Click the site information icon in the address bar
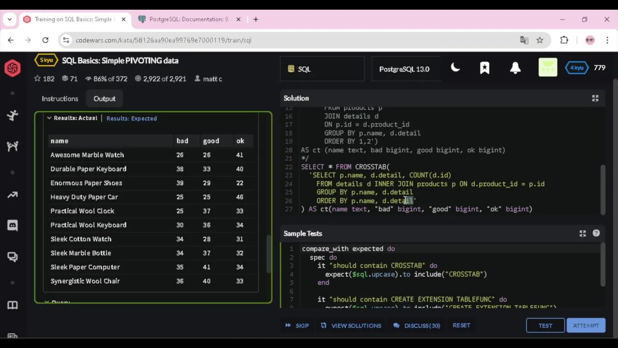The image size is (618, 348). (67, 40)
